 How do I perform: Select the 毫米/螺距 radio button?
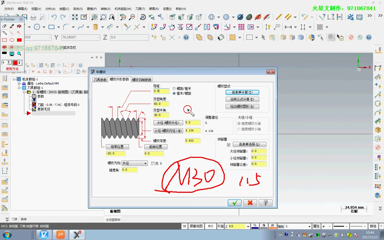[174, 93]
